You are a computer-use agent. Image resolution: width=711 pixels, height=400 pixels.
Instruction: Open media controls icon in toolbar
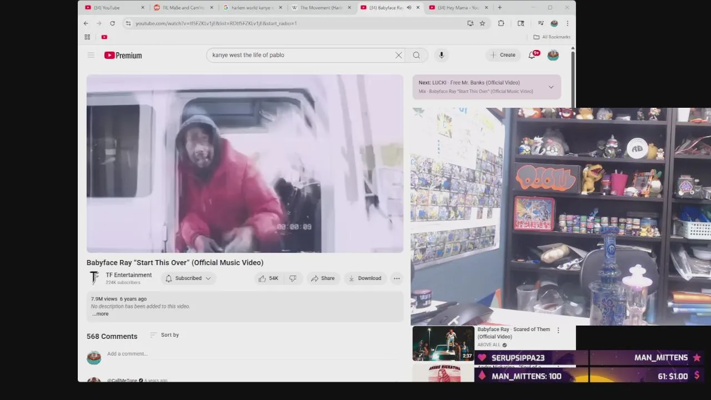click(x=540, y=23)
